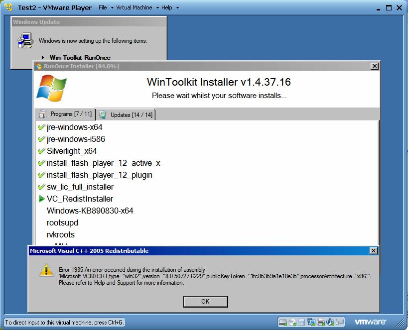Click the CD/DVD drive status icon
This screenshot has height=330, width=408.
click(x=292, y=322)
